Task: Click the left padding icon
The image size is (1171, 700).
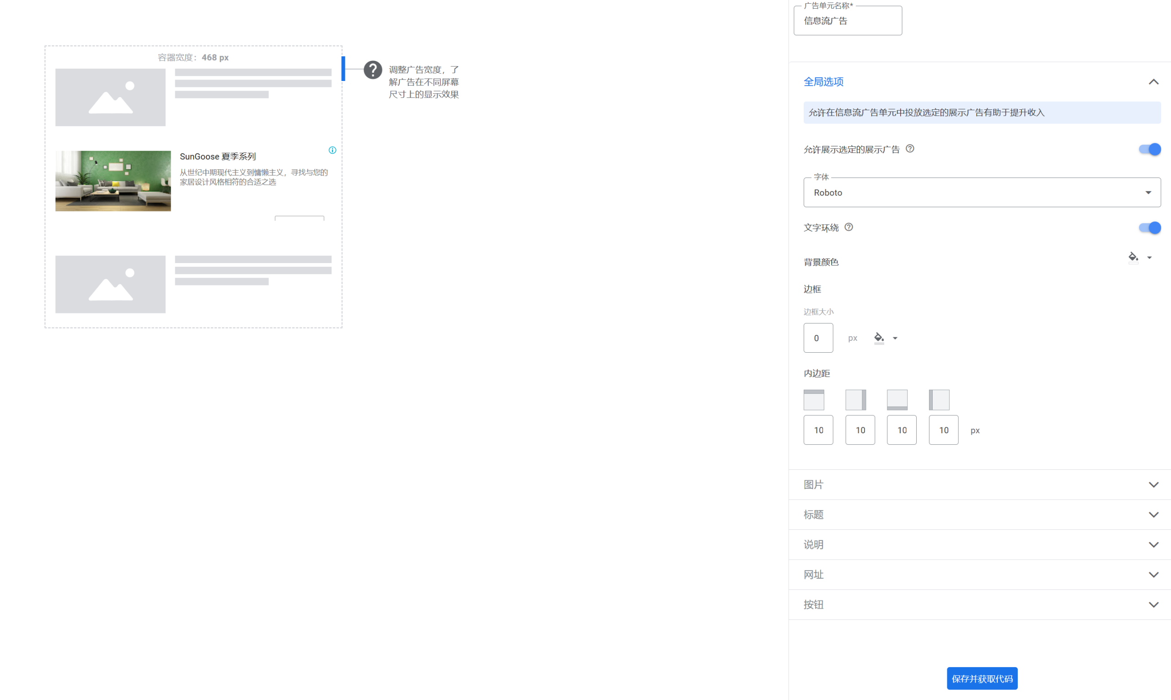Action: tap(939, 399)
